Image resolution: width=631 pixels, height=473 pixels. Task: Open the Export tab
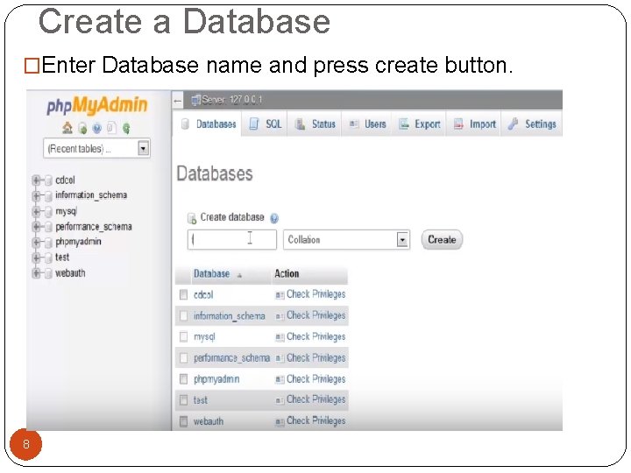pyautogui.click(x=419, y=124)
